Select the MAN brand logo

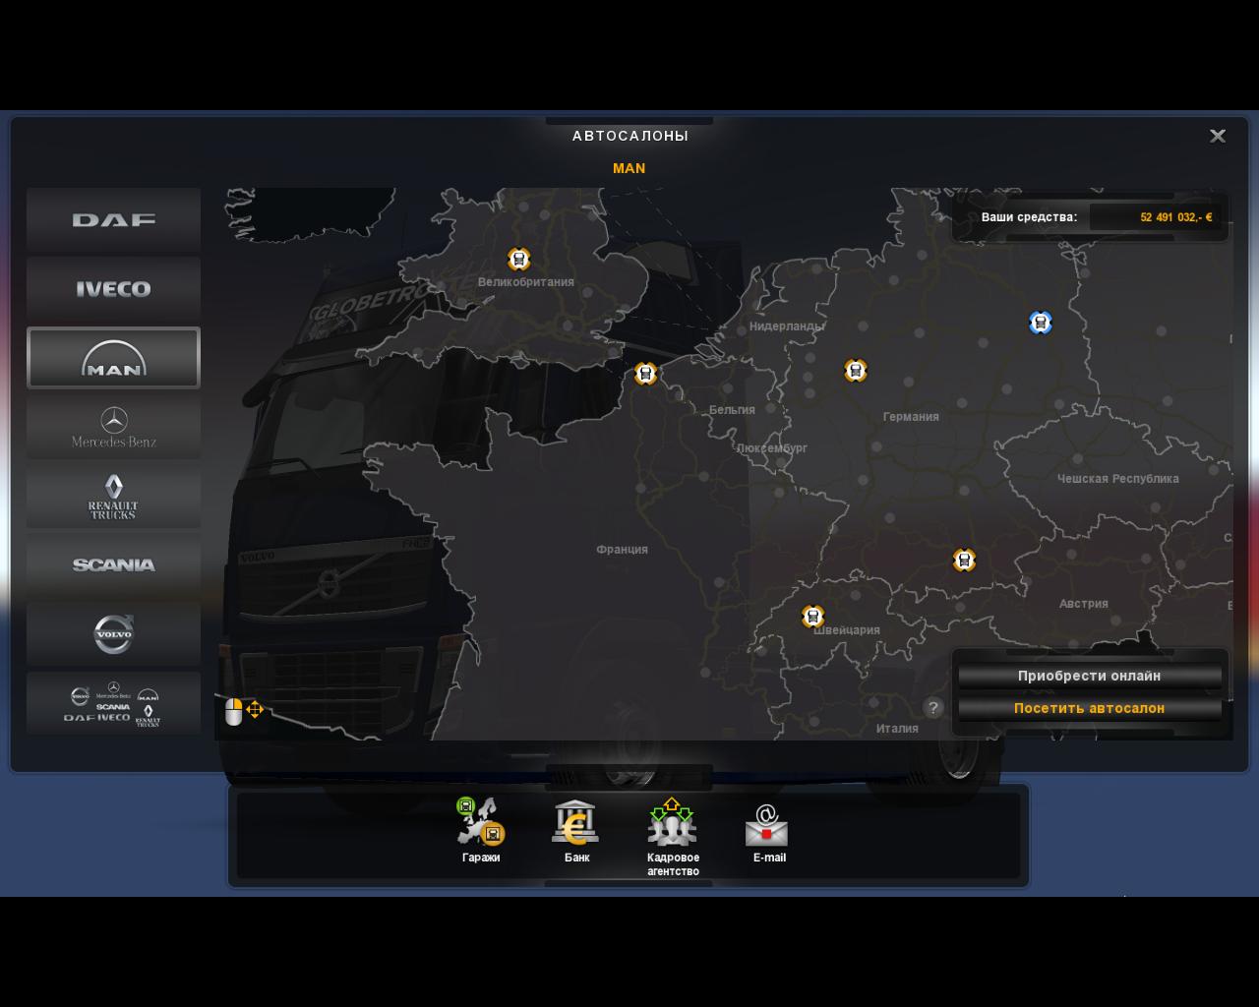pyautogui.click(x=113, y=358)
